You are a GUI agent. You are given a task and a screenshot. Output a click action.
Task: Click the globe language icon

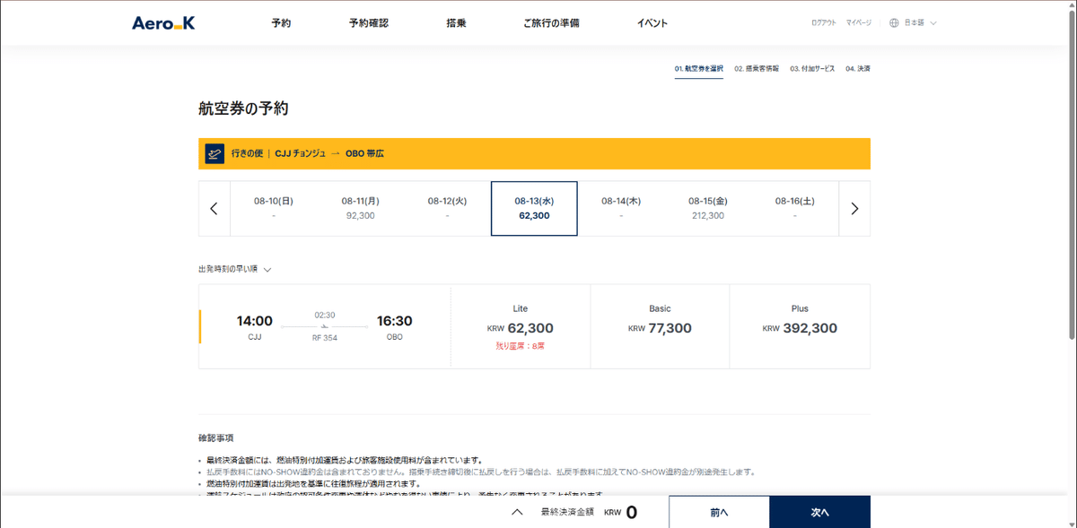[x=894, y=23]
